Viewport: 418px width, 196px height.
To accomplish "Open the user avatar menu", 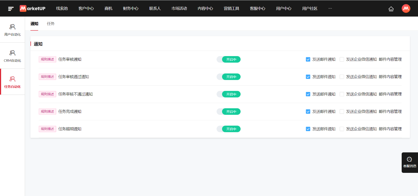I will point(406,8).
